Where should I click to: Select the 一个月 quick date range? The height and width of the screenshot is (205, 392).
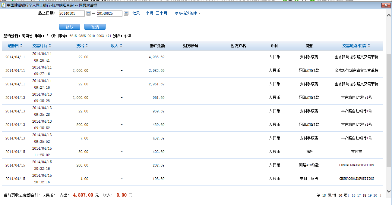147,13
